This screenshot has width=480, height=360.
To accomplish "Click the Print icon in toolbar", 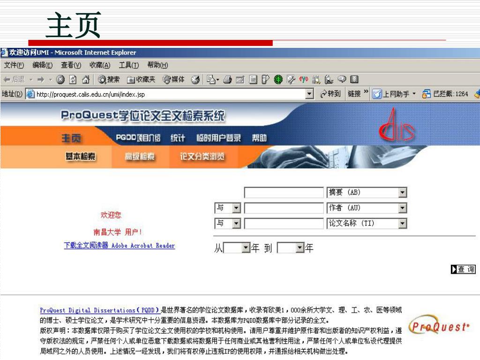I will (x=227, y=80).
